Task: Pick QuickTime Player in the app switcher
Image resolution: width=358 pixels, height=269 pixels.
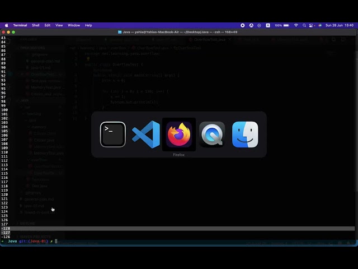Action: [212, 134]
